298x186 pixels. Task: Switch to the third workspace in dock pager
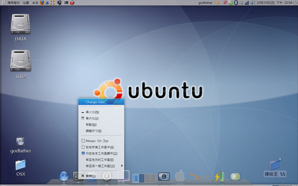[x=148, y=178]
